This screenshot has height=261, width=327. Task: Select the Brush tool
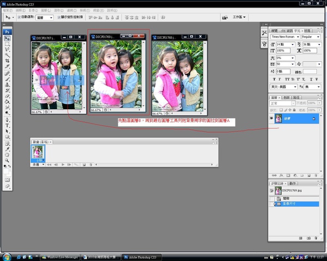point(7,79)
